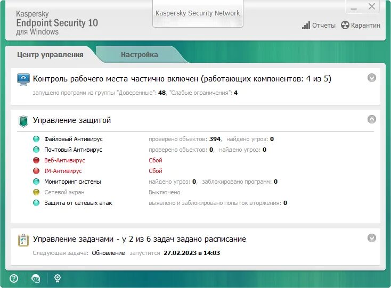Click the Выключено status of Сетевой экран
The height and width of the screenshot is (288, 391).
point(164,192)
